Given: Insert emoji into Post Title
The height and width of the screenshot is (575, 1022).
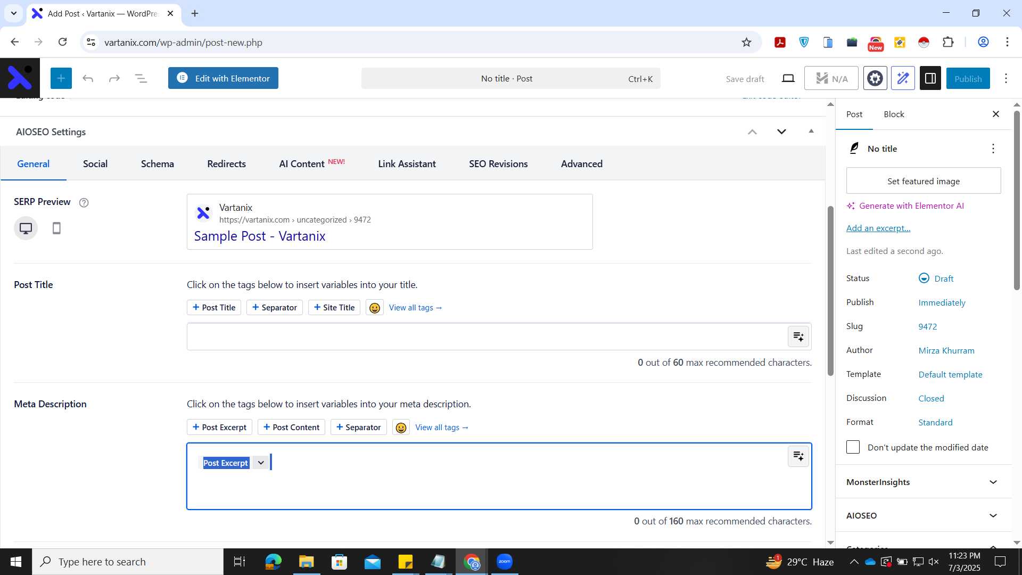Looking at the screenshot, I should coord(375,308).
